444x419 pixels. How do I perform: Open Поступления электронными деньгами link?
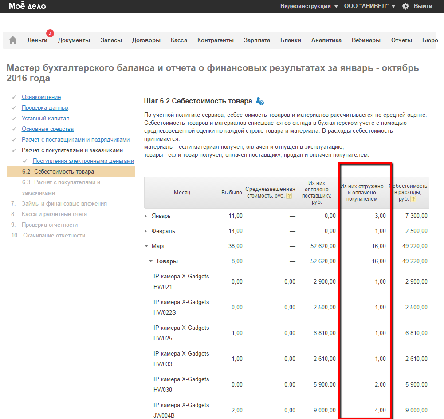tap(83, 161)
